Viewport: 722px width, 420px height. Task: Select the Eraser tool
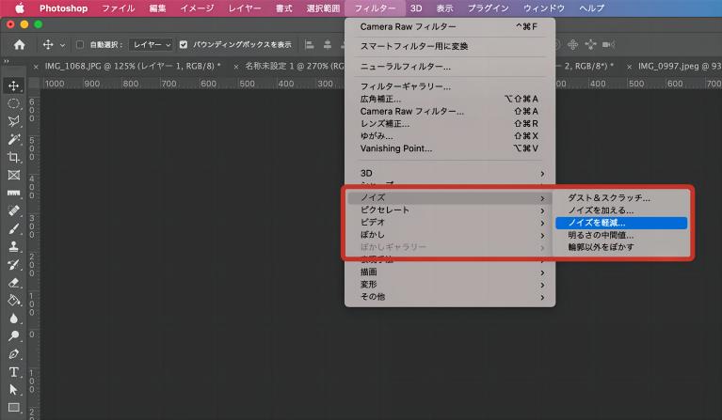pyautogui.click(x=14, y=283)
